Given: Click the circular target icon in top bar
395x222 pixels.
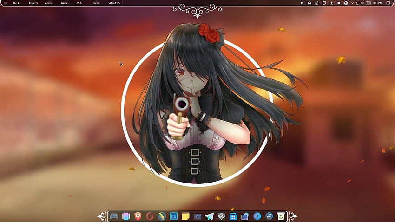Looking at the screenshot, I should tap(346, 3).
